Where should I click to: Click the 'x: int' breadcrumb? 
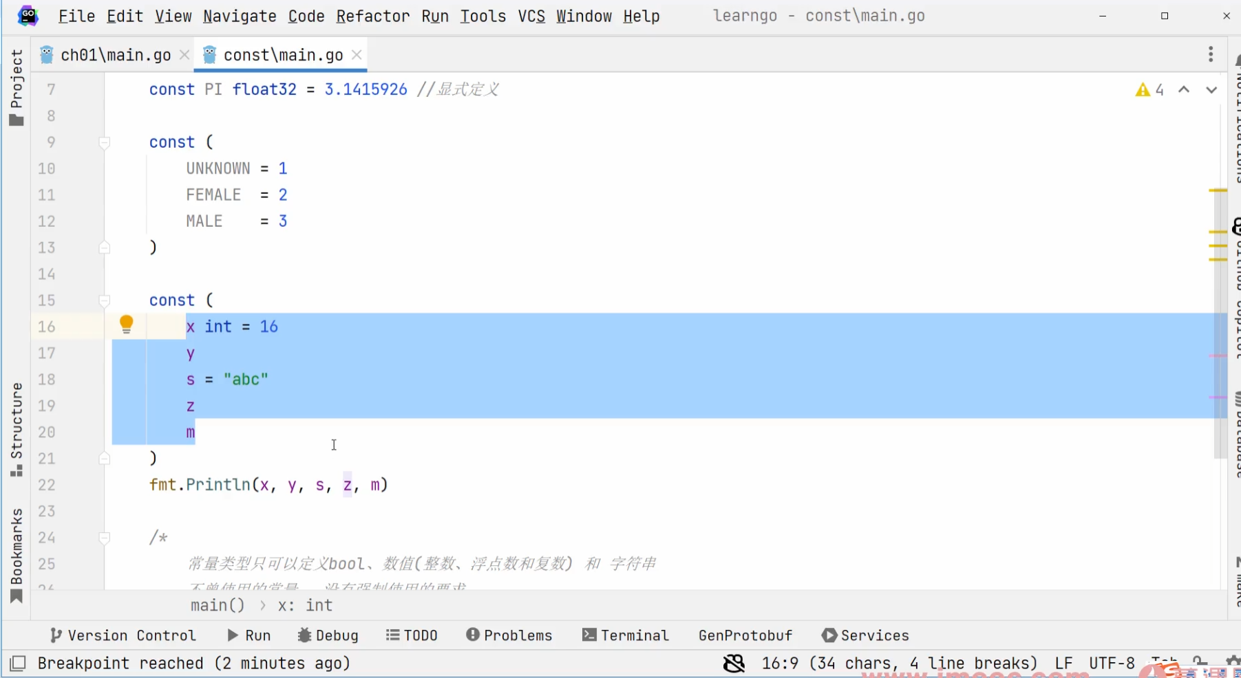(x=305, y=605)
